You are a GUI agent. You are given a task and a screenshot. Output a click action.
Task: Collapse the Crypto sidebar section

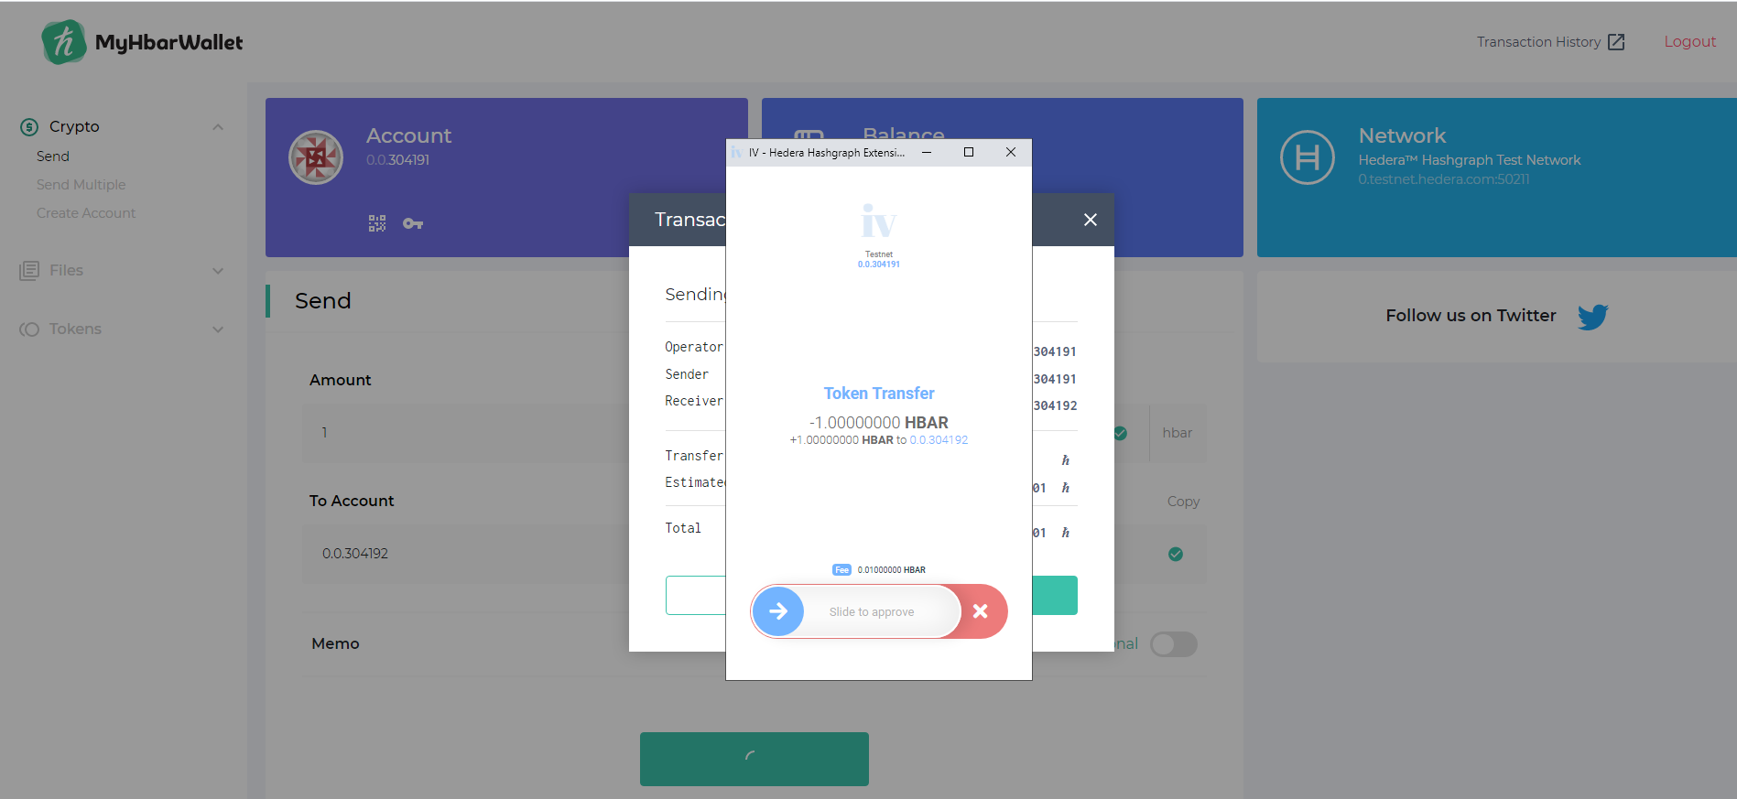[x=218, y=127]
